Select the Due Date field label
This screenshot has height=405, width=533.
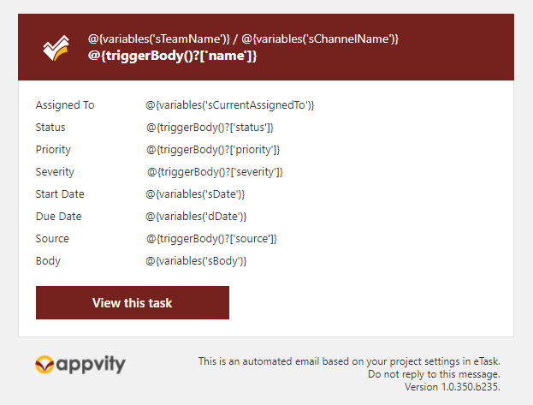click(x=58, y=217)
